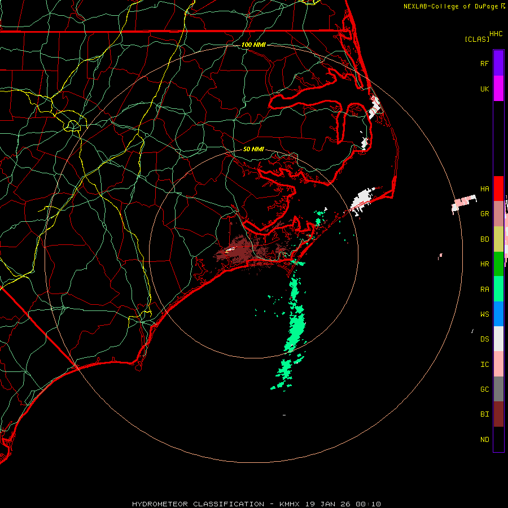Click the UK legend label
This screenshot has height=508, width=508.
click(484, 89)
